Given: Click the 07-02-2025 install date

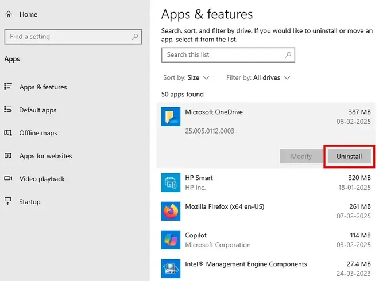Looking at the screenshot, I should 354,216.
